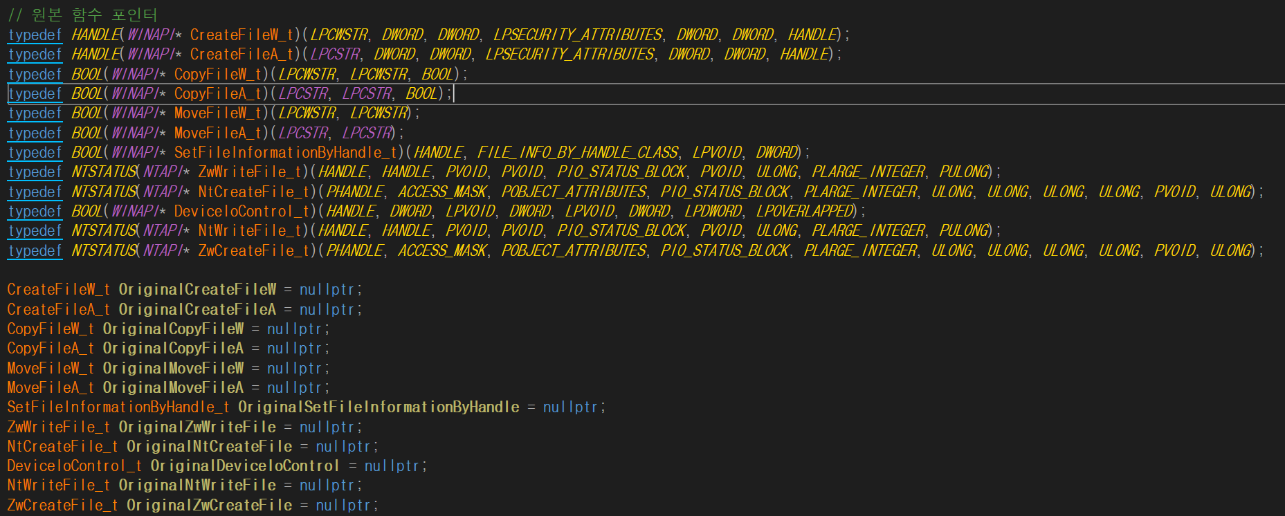Click OriginalMoveFileA variable name
1285x516 pixels.
coord(173,387)
